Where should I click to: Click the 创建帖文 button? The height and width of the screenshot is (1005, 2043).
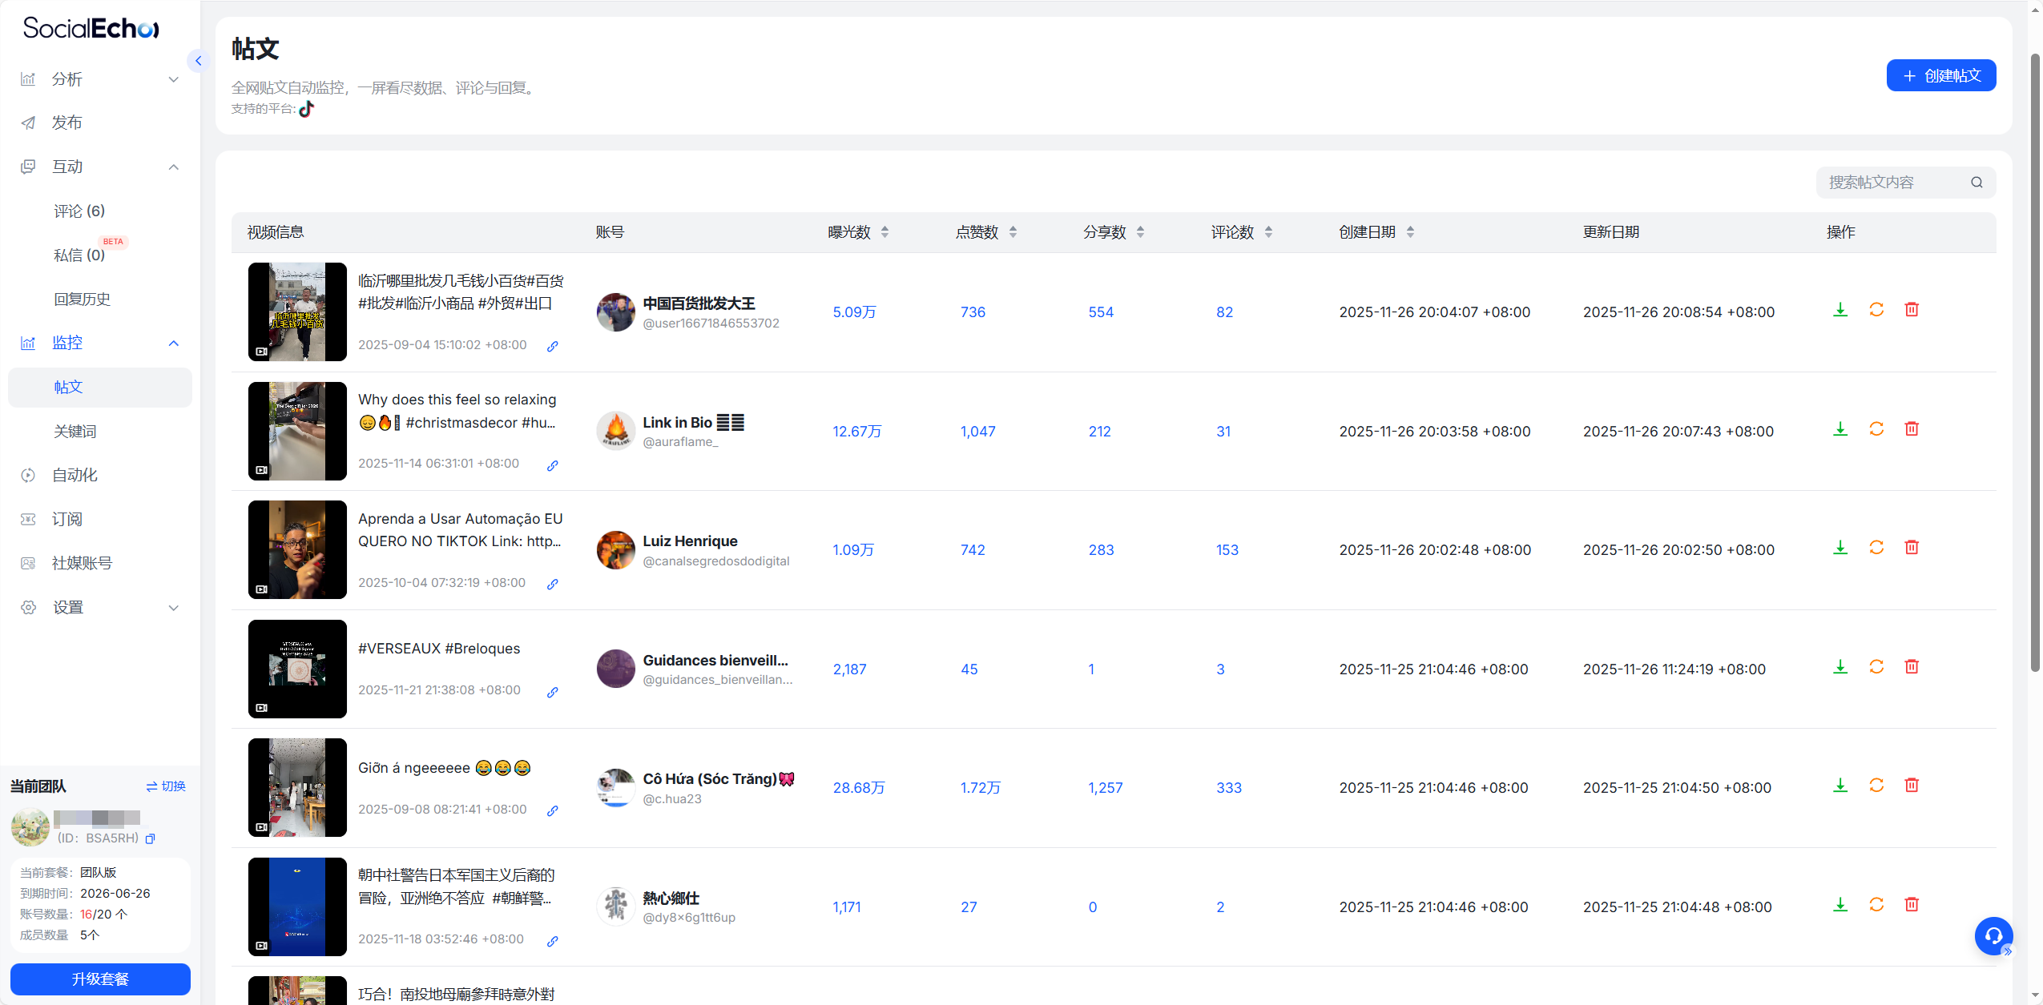[1940, 76]
